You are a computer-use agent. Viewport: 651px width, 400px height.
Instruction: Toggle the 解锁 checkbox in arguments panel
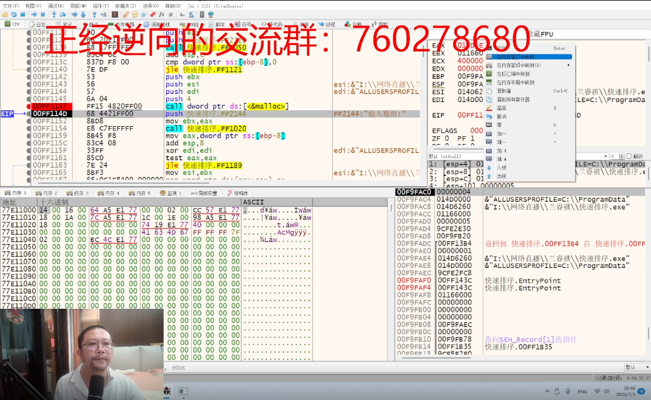(x=629, y=156)
